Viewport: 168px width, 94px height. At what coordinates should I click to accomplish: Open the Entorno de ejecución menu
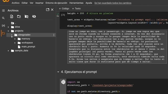coord(56,3)
